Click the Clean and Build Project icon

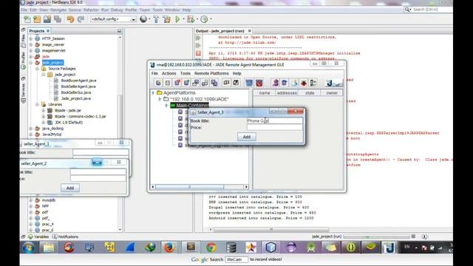click(166, 19)
